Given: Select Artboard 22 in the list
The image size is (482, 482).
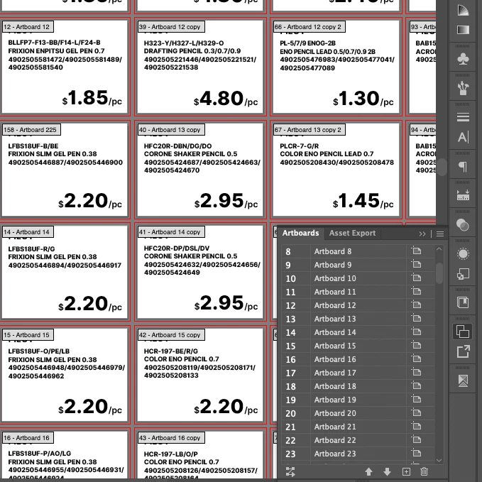Looking at the screenshot, I should (x=358, y=440).
